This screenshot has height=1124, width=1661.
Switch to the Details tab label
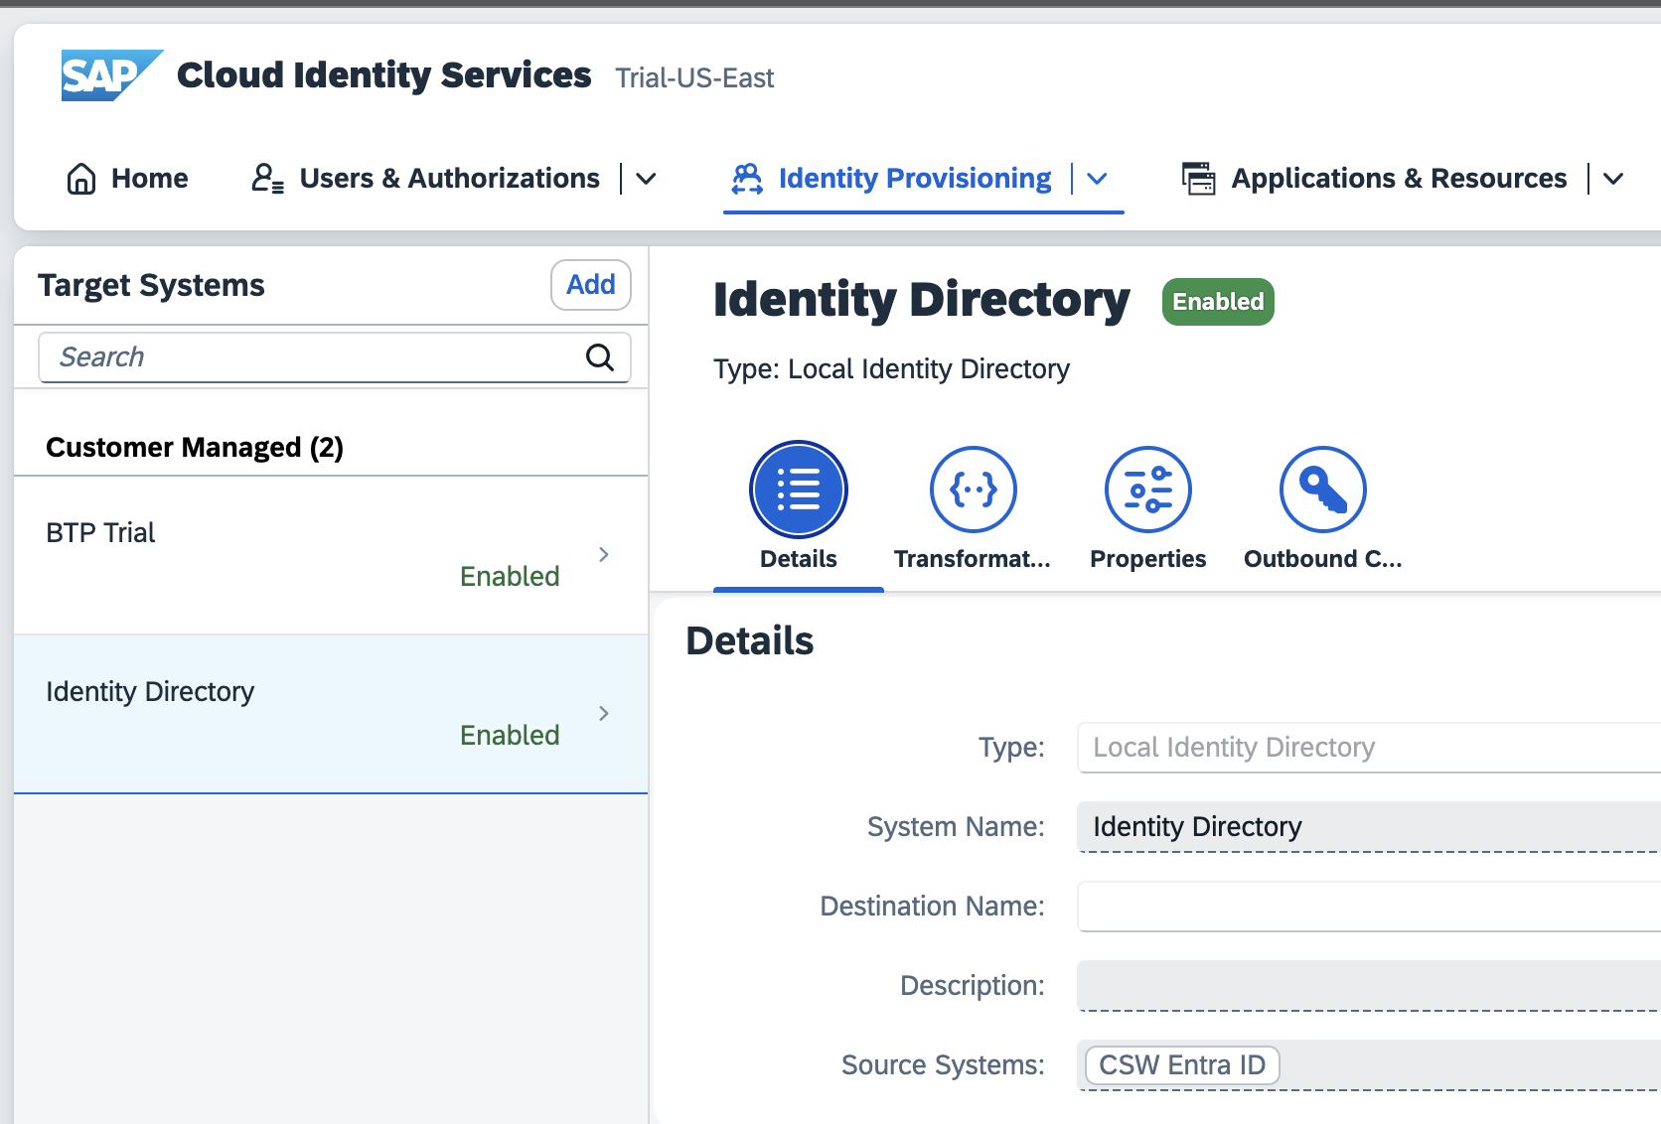pyautogui.click(x=799, y=559)
